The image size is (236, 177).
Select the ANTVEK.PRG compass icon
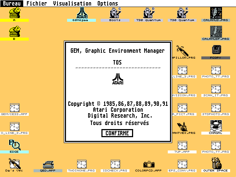(x=183, y=126)
